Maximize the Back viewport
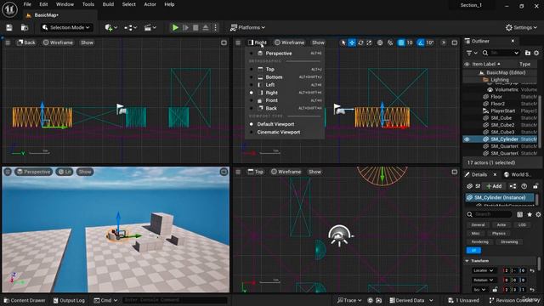The width and height of the screenshot is (544, 306). (224, 42)
